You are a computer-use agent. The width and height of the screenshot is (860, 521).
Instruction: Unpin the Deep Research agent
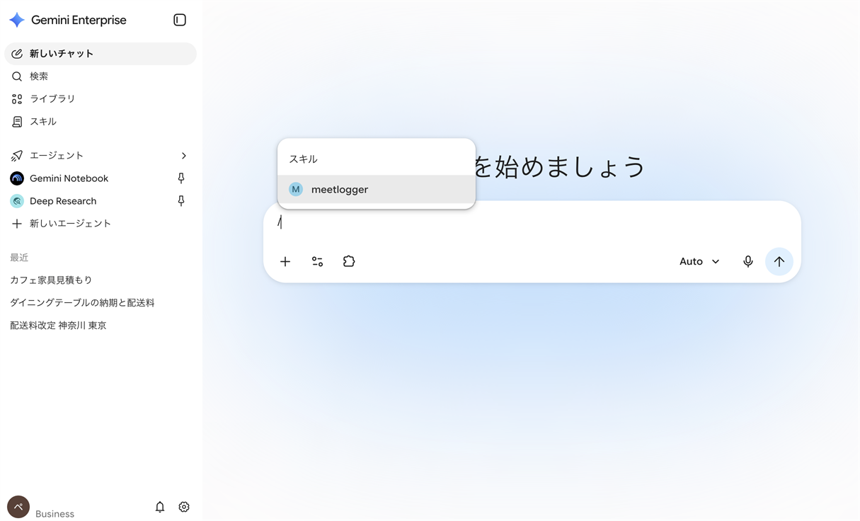181,201
